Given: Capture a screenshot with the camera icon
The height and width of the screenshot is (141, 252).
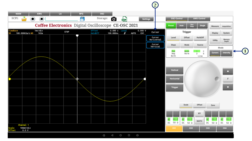Looking at the screenshot, I should pos(114,19).
